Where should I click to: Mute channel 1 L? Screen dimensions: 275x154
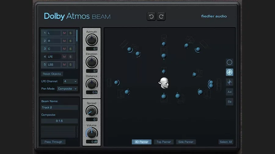(x=64, y=33)
